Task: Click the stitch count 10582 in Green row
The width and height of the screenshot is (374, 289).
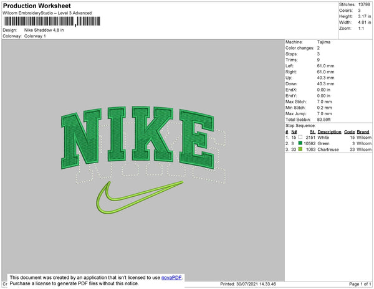Action: (310, 143)
